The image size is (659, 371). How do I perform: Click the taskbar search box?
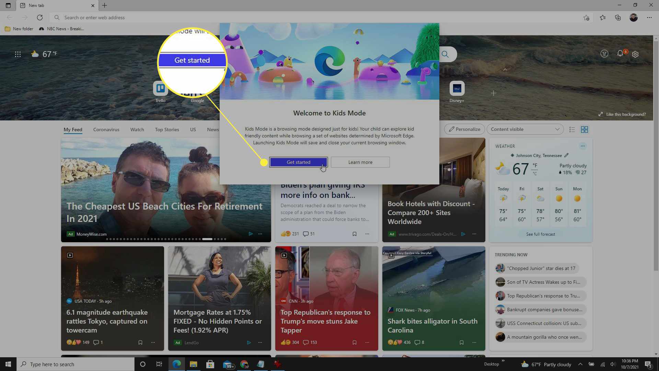click(75, 364)
